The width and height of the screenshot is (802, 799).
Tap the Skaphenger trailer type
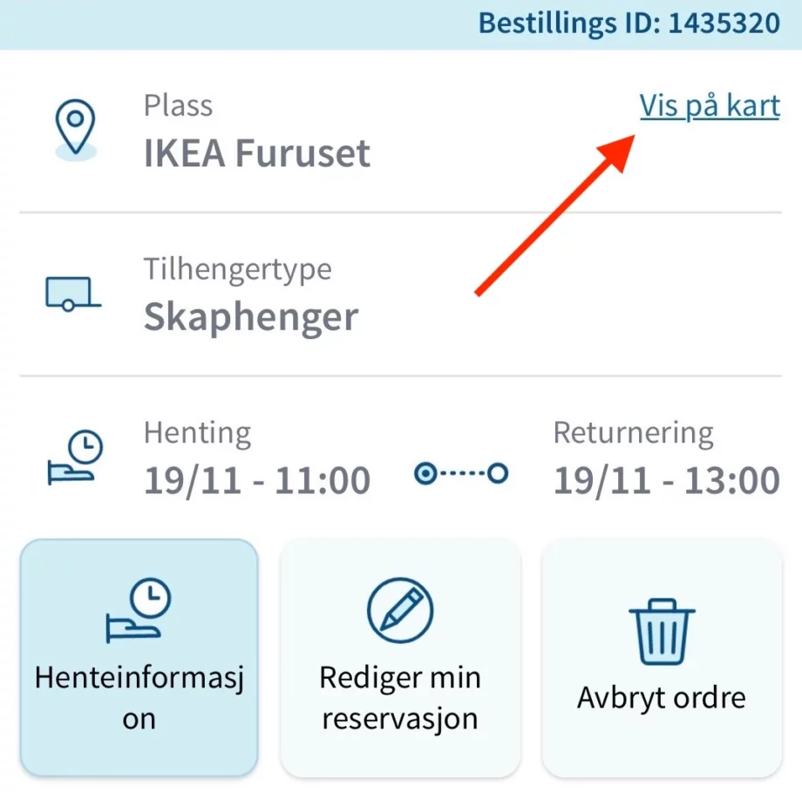tap(251, 317)
